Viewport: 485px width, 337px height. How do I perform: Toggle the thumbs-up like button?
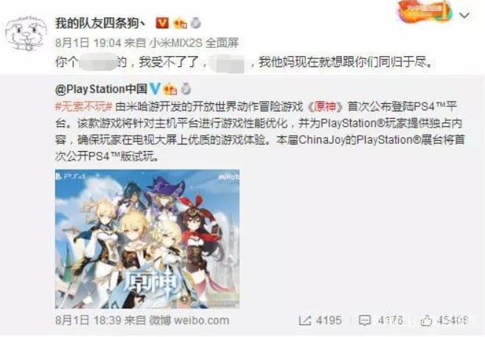(x=427, y=321)
